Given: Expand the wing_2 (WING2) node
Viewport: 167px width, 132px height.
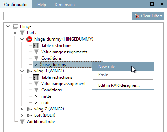Looking at the screenshot, I should coord(22,109).
